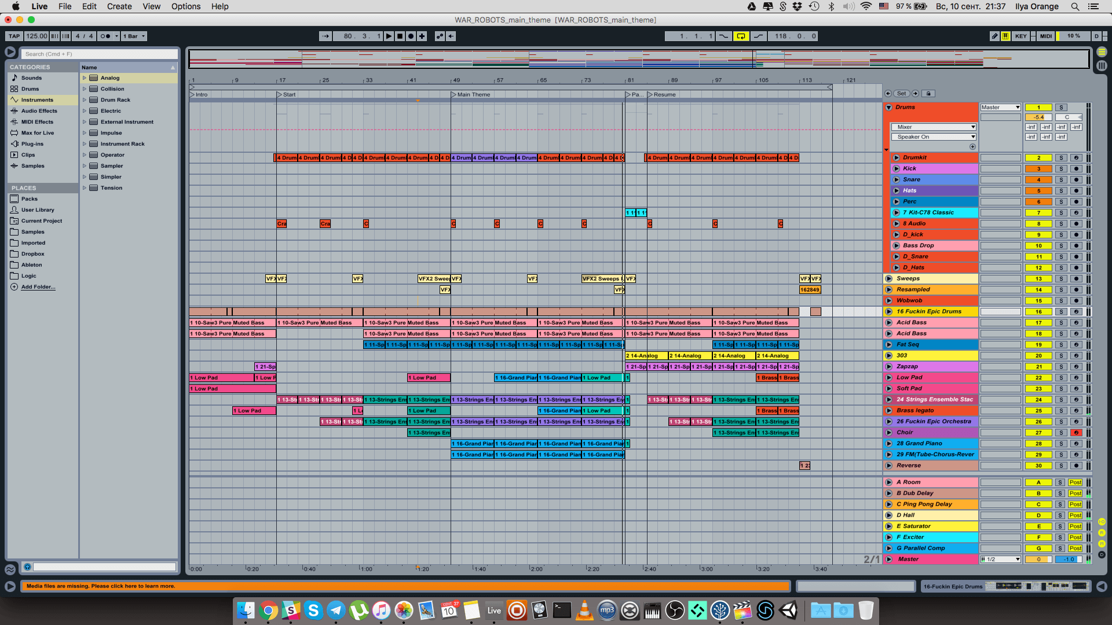Toggle the metronome button
The height and width of the screenshot is (625, 1112).
105,36
